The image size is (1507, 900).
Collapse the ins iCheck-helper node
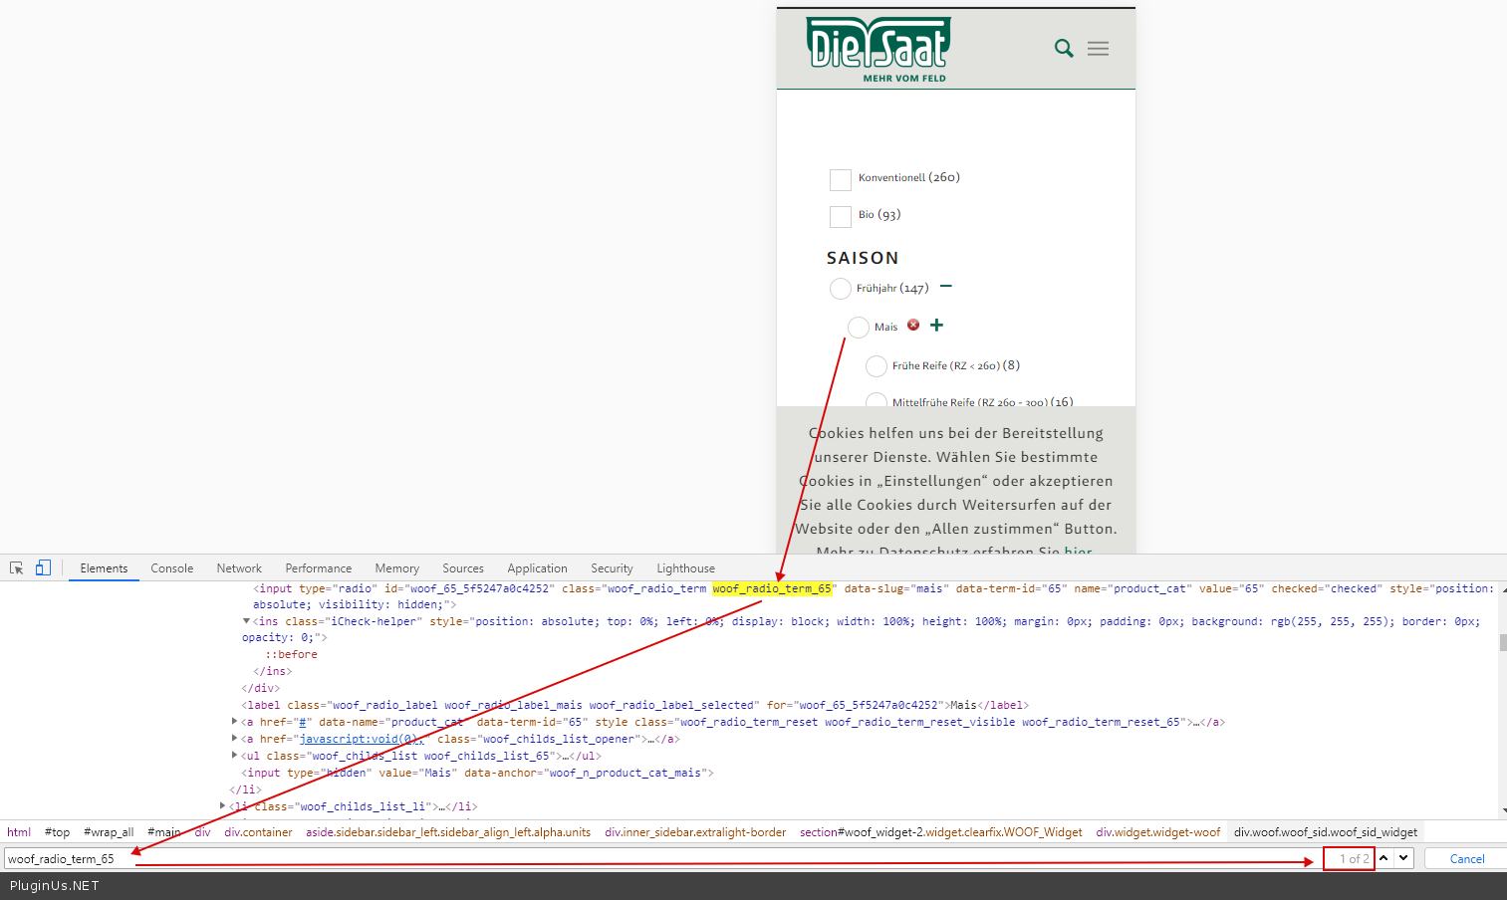click(x=246, y=621)
